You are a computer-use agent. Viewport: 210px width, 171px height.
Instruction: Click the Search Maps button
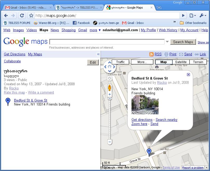click(183, 42)
